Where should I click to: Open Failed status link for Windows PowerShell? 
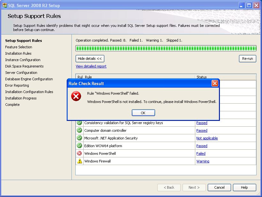(201, 154)
